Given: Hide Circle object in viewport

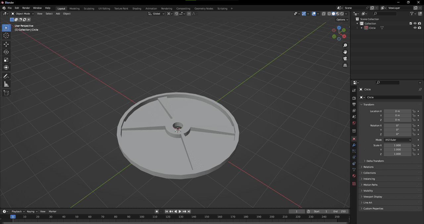Looking at the screenshot, I should click(x=415, y=28).
